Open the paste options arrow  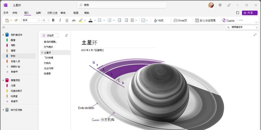click(11, 20)
